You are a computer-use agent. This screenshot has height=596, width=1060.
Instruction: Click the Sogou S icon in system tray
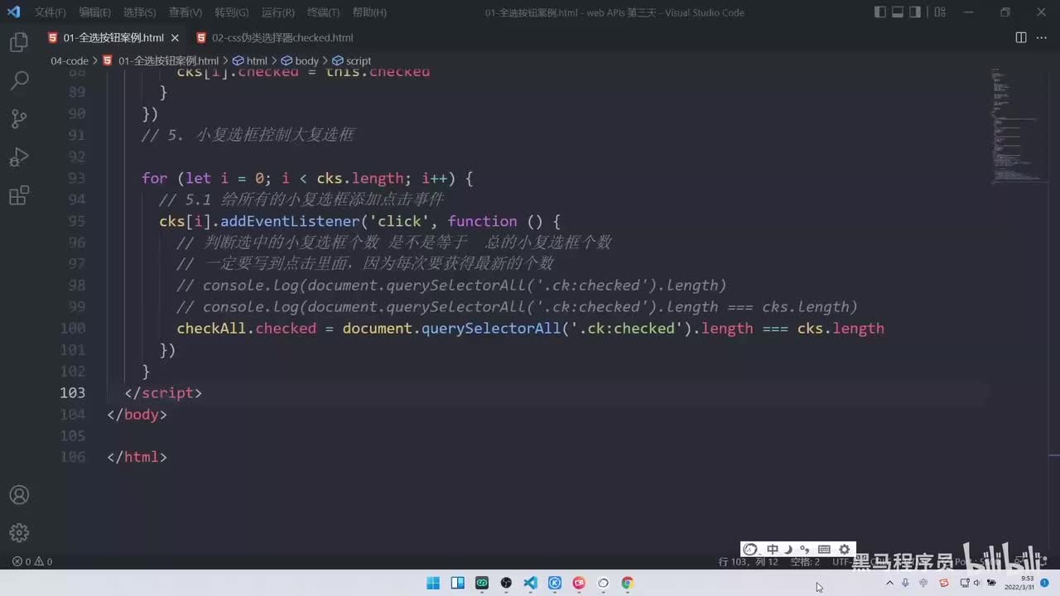(x=944, y=583)
